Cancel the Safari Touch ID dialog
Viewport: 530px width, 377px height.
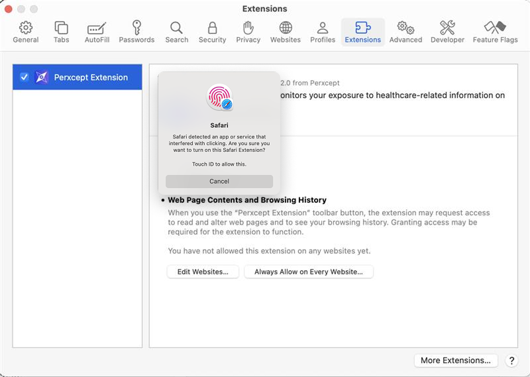(x=219, y=182)
